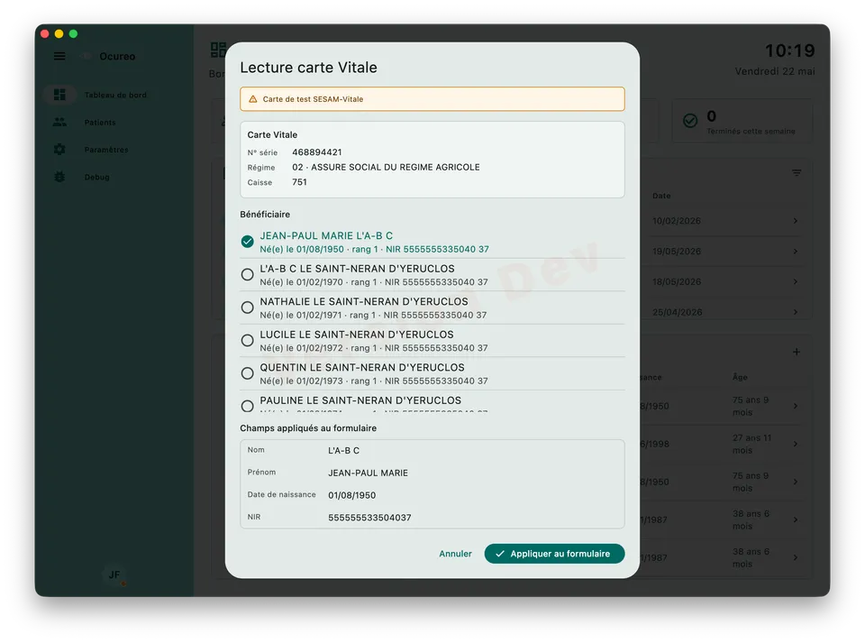
Task: Click the Âge column header
Action: tap(740, 377)
